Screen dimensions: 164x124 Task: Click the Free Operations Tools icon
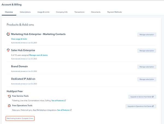point(9,106)
